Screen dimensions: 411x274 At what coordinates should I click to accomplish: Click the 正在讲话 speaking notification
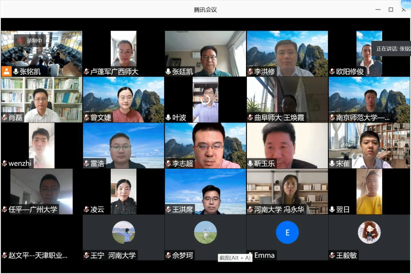(x=391, y=49)
